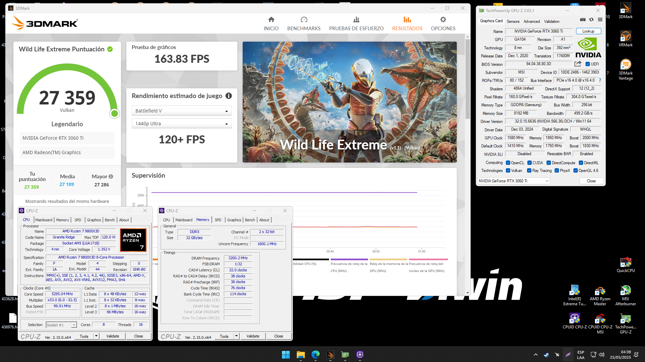The image size is (645, 362).
Task: Toggle Ray Tracing checkbox in GPU-Z
Action: 529,171
